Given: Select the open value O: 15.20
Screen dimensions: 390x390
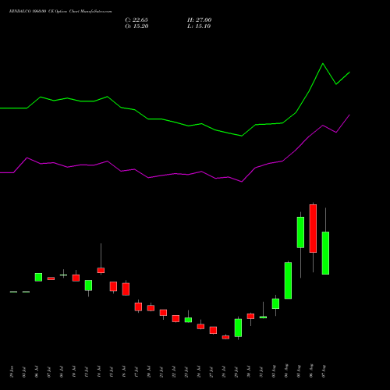Looking at the screenshot, I should pos(136,27).
